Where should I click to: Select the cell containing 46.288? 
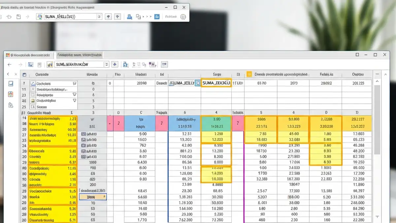pyautogui.click(x=358, y=145)
